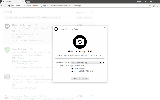The width and height of the screenshot is (160, 100).
Task: Click the html/options.html inspect link
Action: tap(28, 37)
